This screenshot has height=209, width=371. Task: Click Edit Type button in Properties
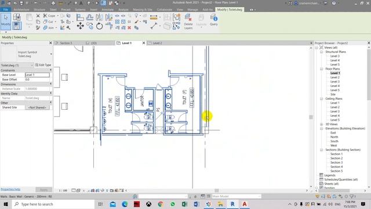coord(43,65)
